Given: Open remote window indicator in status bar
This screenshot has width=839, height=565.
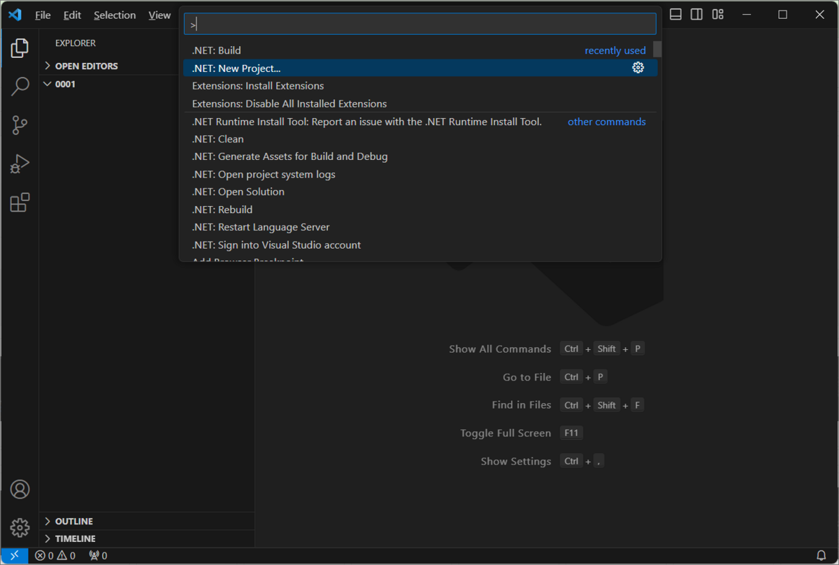Looking at the screenshot, I should (15, 556).
